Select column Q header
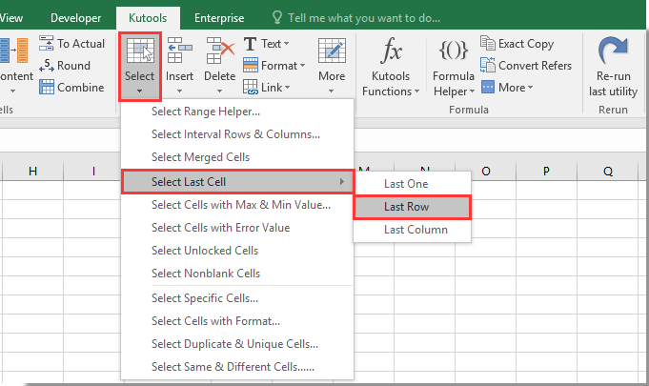Screen dimensions: 649x386 point(608,171)
